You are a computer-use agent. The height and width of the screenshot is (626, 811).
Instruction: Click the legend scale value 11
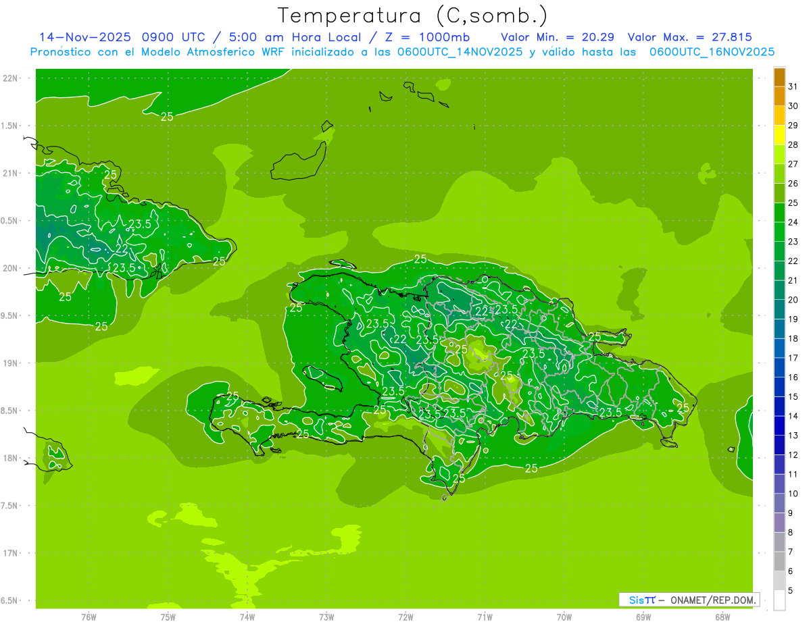pyautogui.click(x=793, y=474)
